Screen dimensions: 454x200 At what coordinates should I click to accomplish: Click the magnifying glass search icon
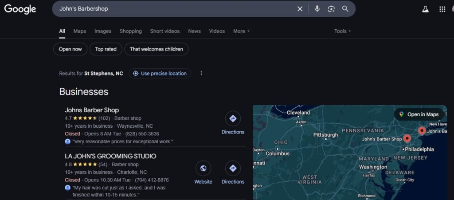click(x=345, y=9)
